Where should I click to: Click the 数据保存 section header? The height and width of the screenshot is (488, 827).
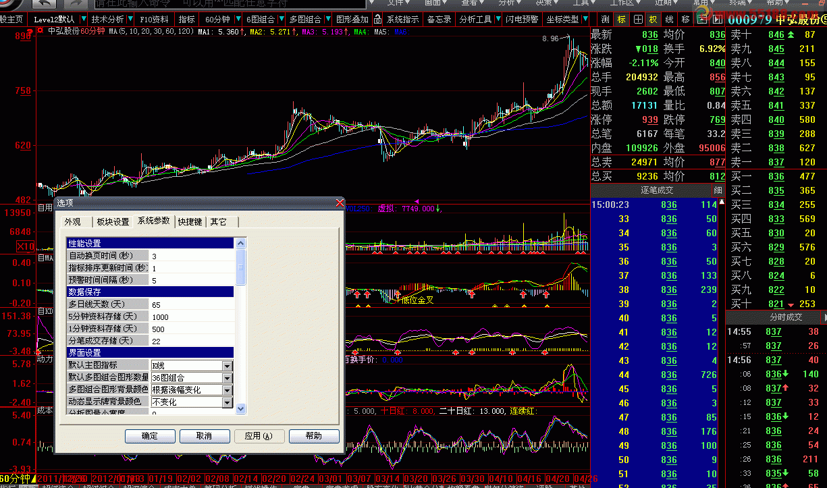click(150, 292)
